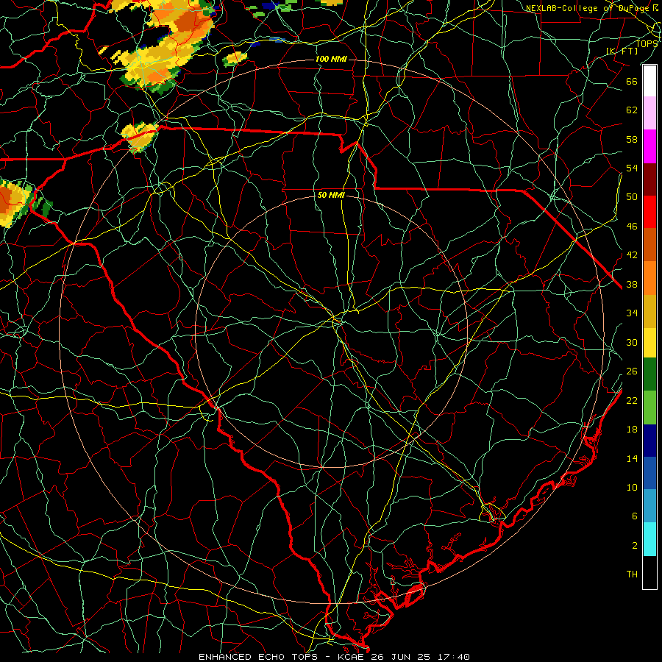
Task: Click the white 66 kft legend swatch
Action: pyautogui.click(x=649, y=81)
